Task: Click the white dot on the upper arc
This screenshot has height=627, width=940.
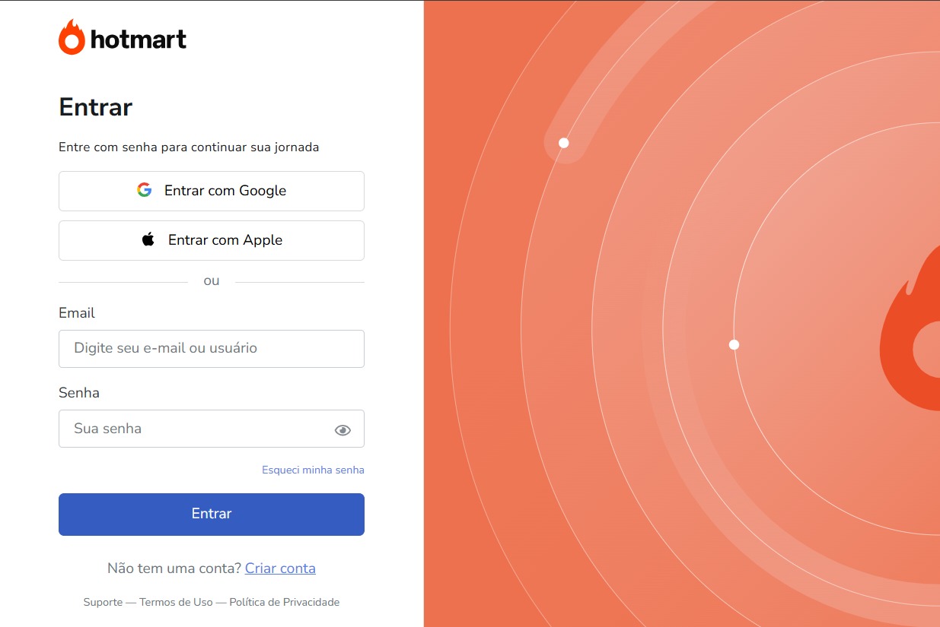Action: click(x=564, y=143)
